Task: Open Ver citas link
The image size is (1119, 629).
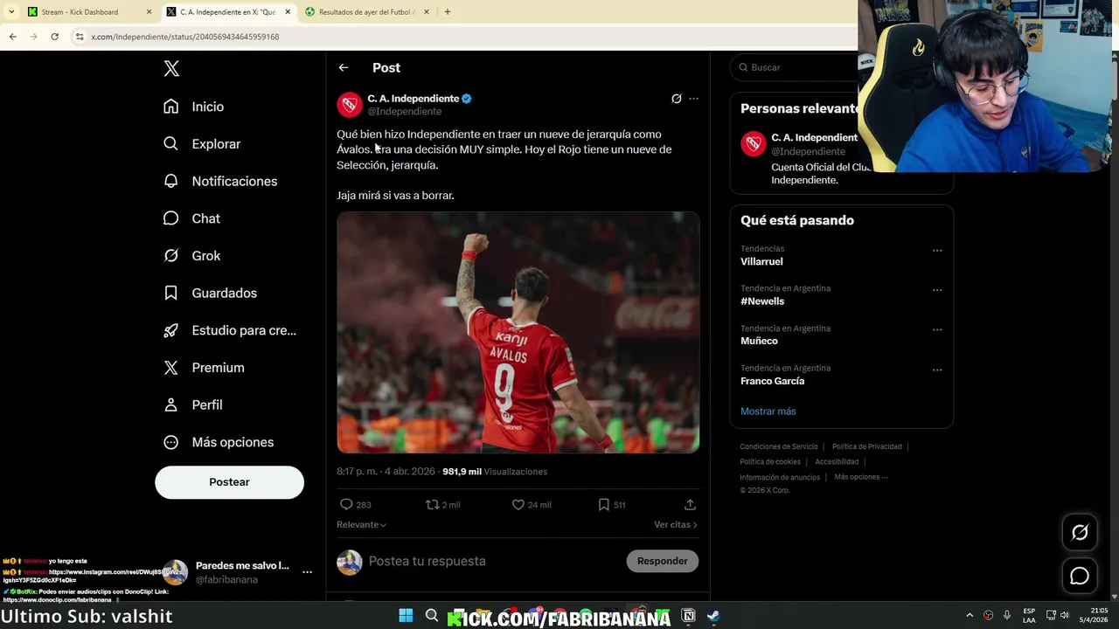Action: point(676,524)
